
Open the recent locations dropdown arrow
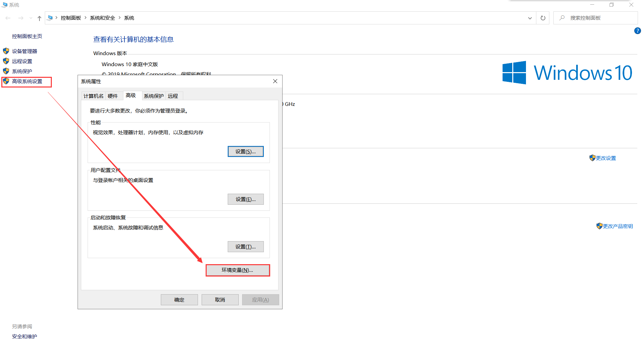coord(31,18)
